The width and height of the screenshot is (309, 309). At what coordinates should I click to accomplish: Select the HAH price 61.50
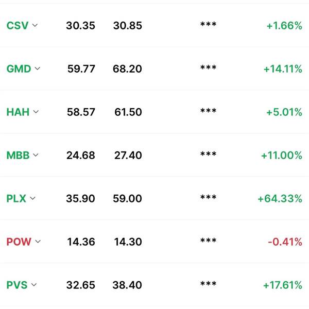pos(128,112)
